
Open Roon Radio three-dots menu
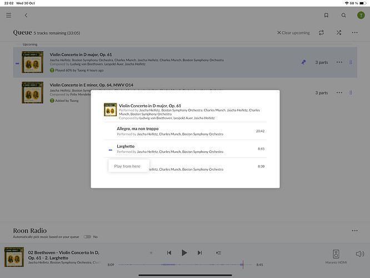coord(354,231)
